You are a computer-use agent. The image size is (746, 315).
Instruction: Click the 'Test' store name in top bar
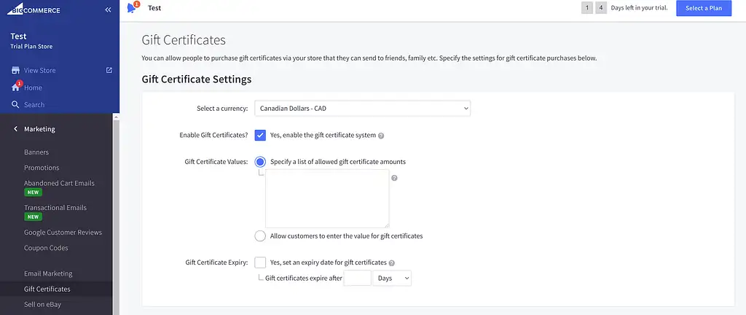[x=154, y=8]
